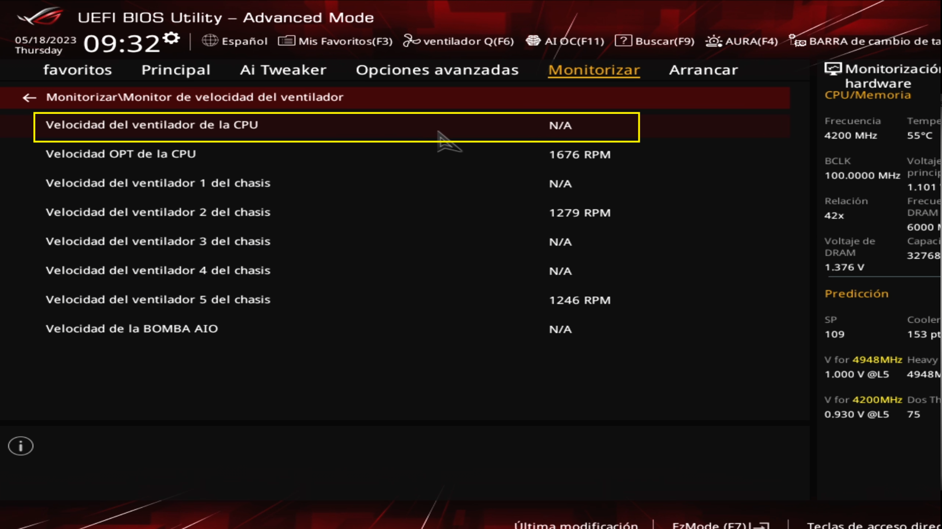Open the Español language selector icon
The image size is (942, 529).
tap(211, 41)
